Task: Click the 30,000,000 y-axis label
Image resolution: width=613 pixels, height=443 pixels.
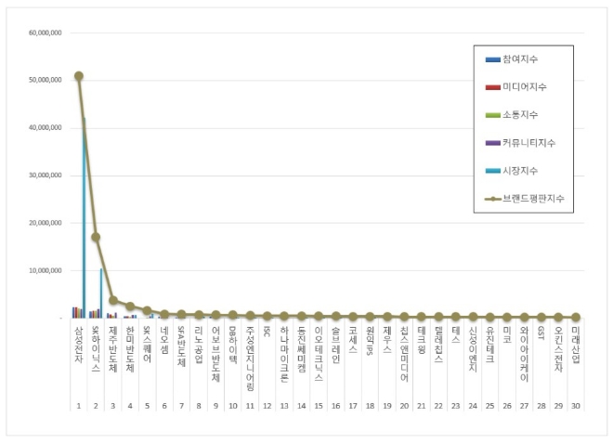Action: pos(45,175)
